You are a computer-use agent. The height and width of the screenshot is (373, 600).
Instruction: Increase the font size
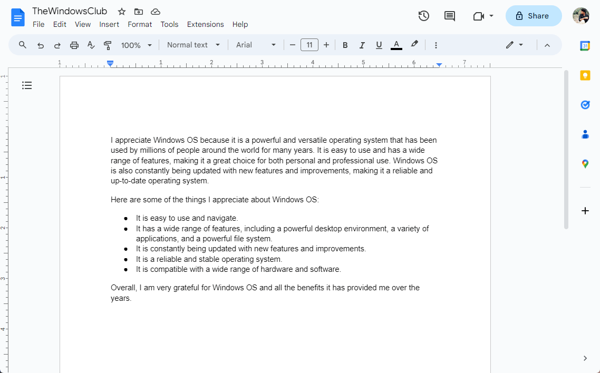point(326,45)
